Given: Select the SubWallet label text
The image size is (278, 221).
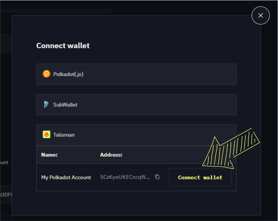Looking at the screenshot, I should coord(65,105).
